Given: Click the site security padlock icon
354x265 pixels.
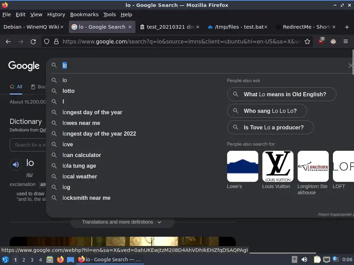Looking at the screenshot, I should click(x=56, y=42).
